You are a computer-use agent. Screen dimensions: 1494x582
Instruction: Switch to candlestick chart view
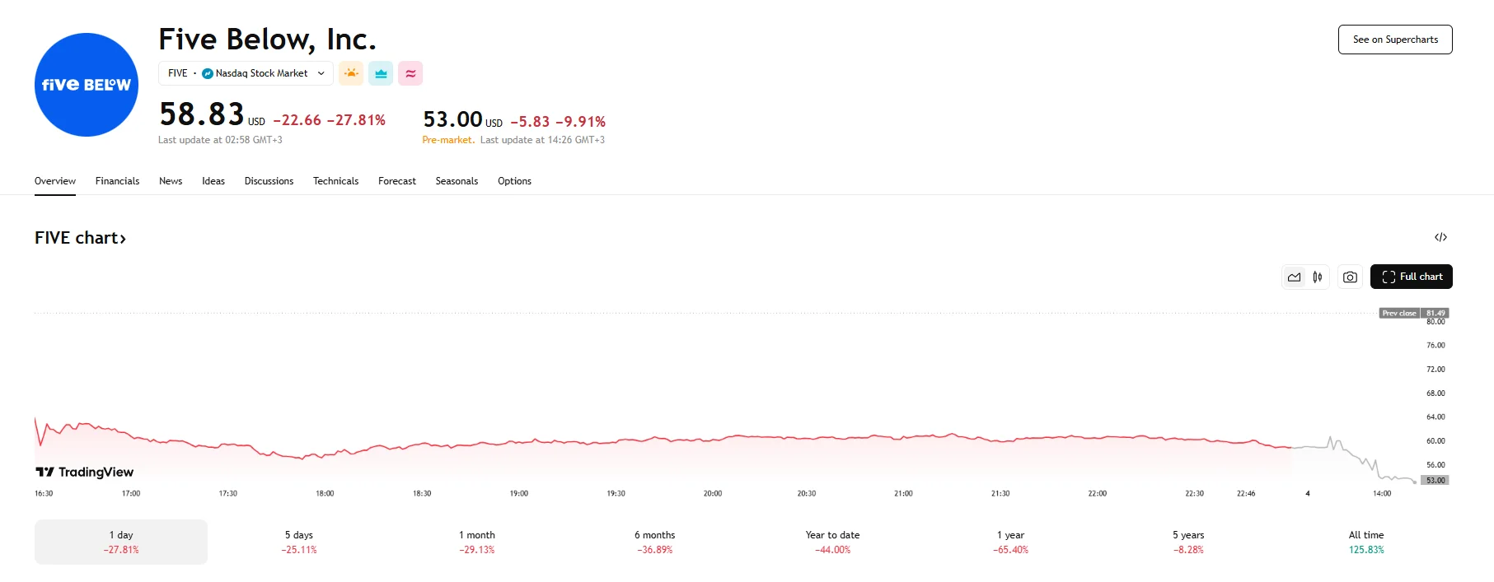pyautogui.click(x=1317, y=277)
